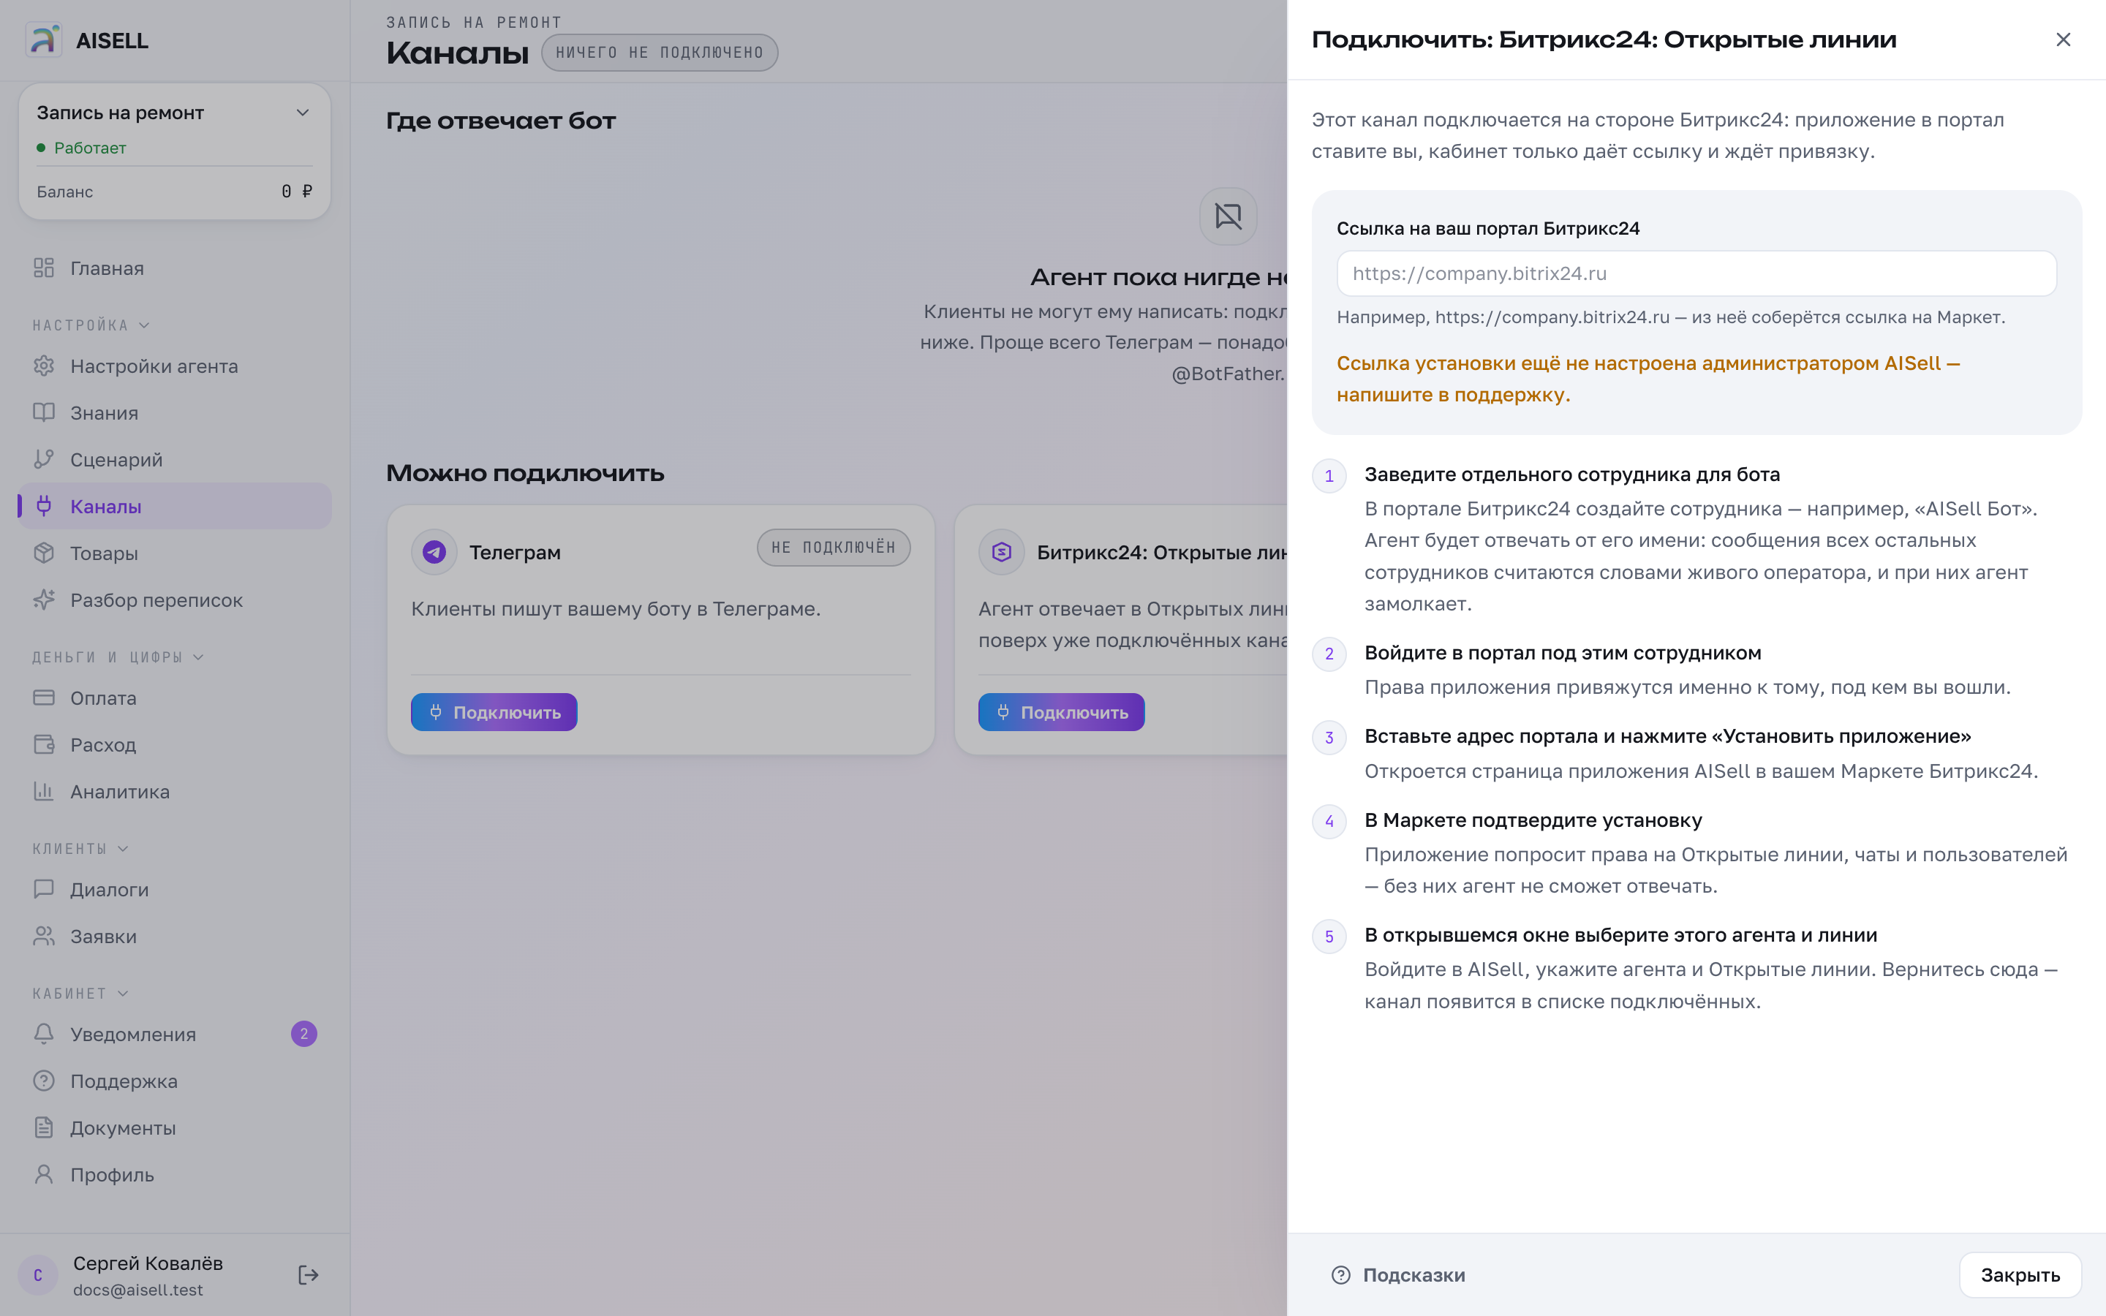Open the Товары section

tap(175, 553)
